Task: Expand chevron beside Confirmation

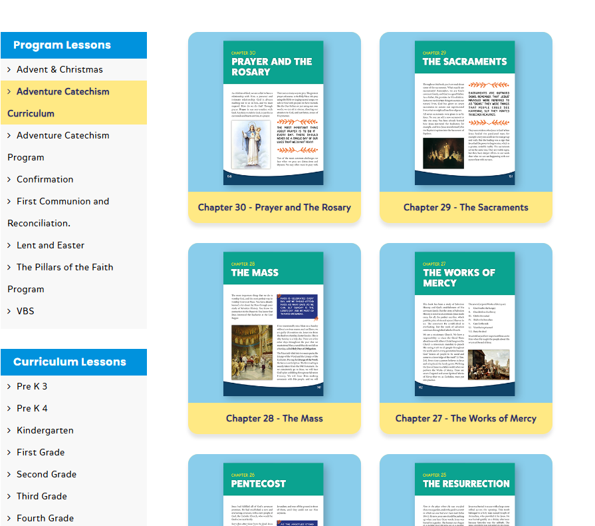Action: coord(9,179)
